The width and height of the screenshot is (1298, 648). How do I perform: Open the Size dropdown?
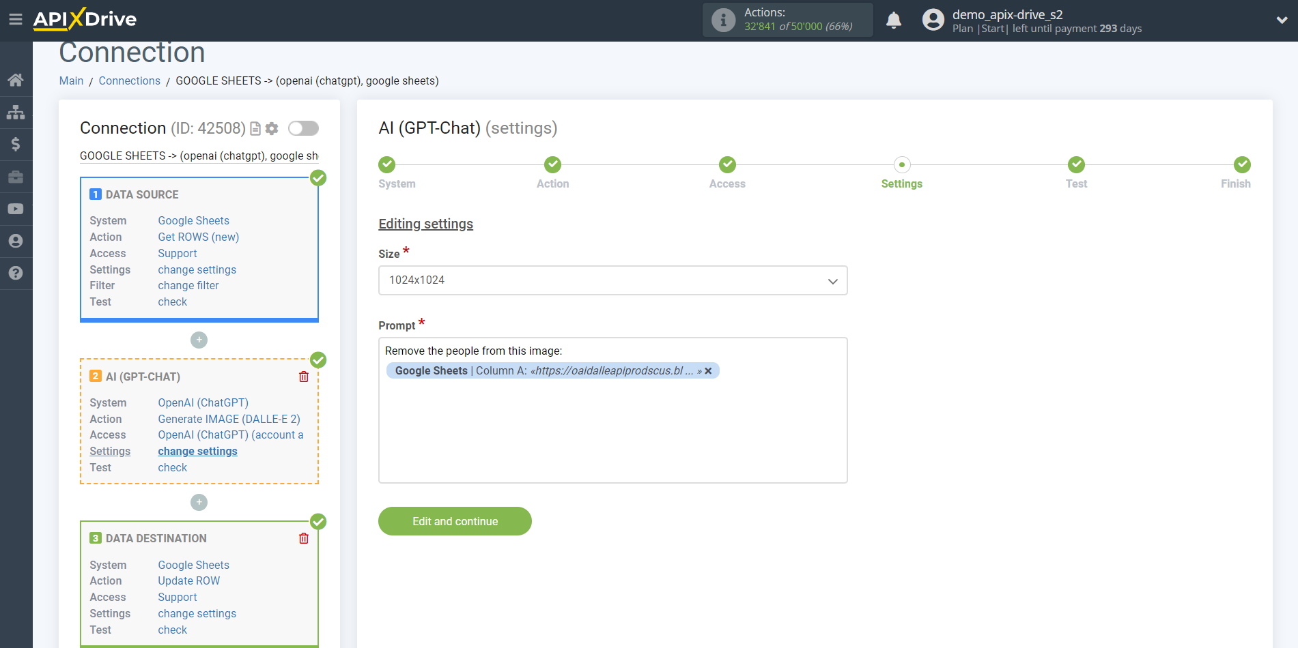612,280
